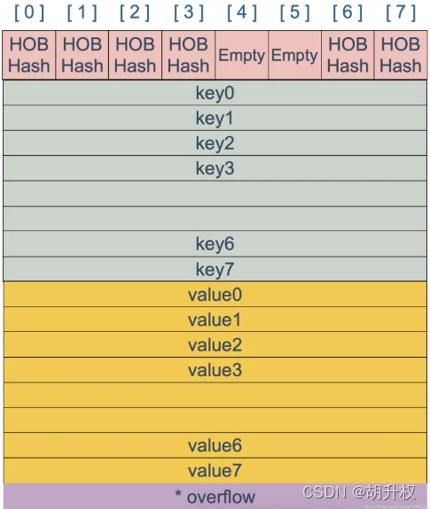Click the Empty cell under [5]
This screenshot has height=509, width=430.
pos(294,55)
